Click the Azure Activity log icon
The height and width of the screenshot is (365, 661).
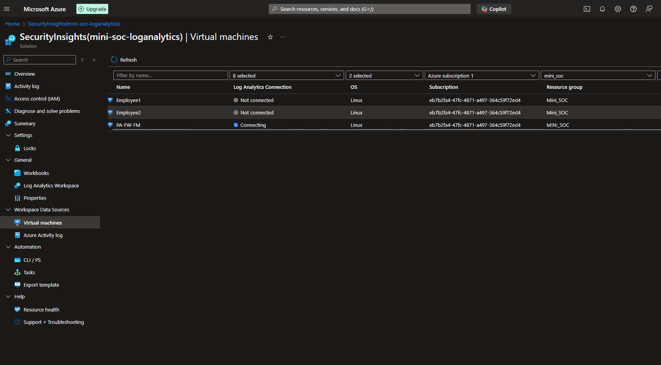(x=17, y=235)
